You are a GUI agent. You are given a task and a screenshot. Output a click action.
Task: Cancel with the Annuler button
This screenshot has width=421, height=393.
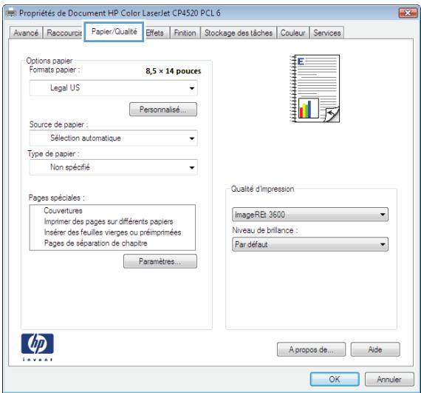click(x=389, y=379)
